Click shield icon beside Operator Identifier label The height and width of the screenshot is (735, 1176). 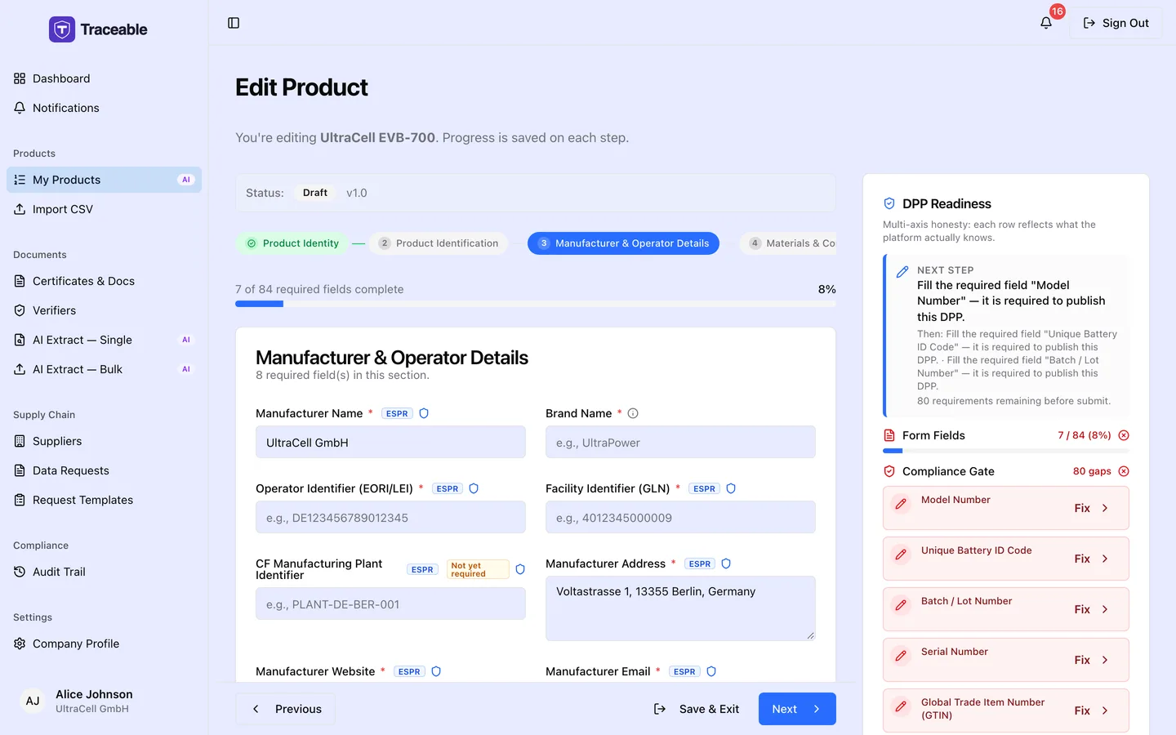coord(474,488)
